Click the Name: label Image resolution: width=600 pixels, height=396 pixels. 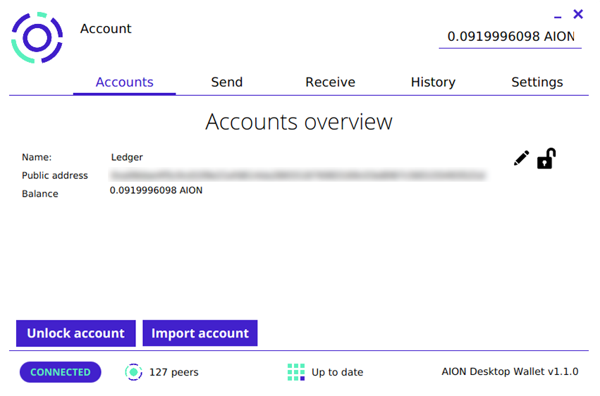click(x=37, y=157)
